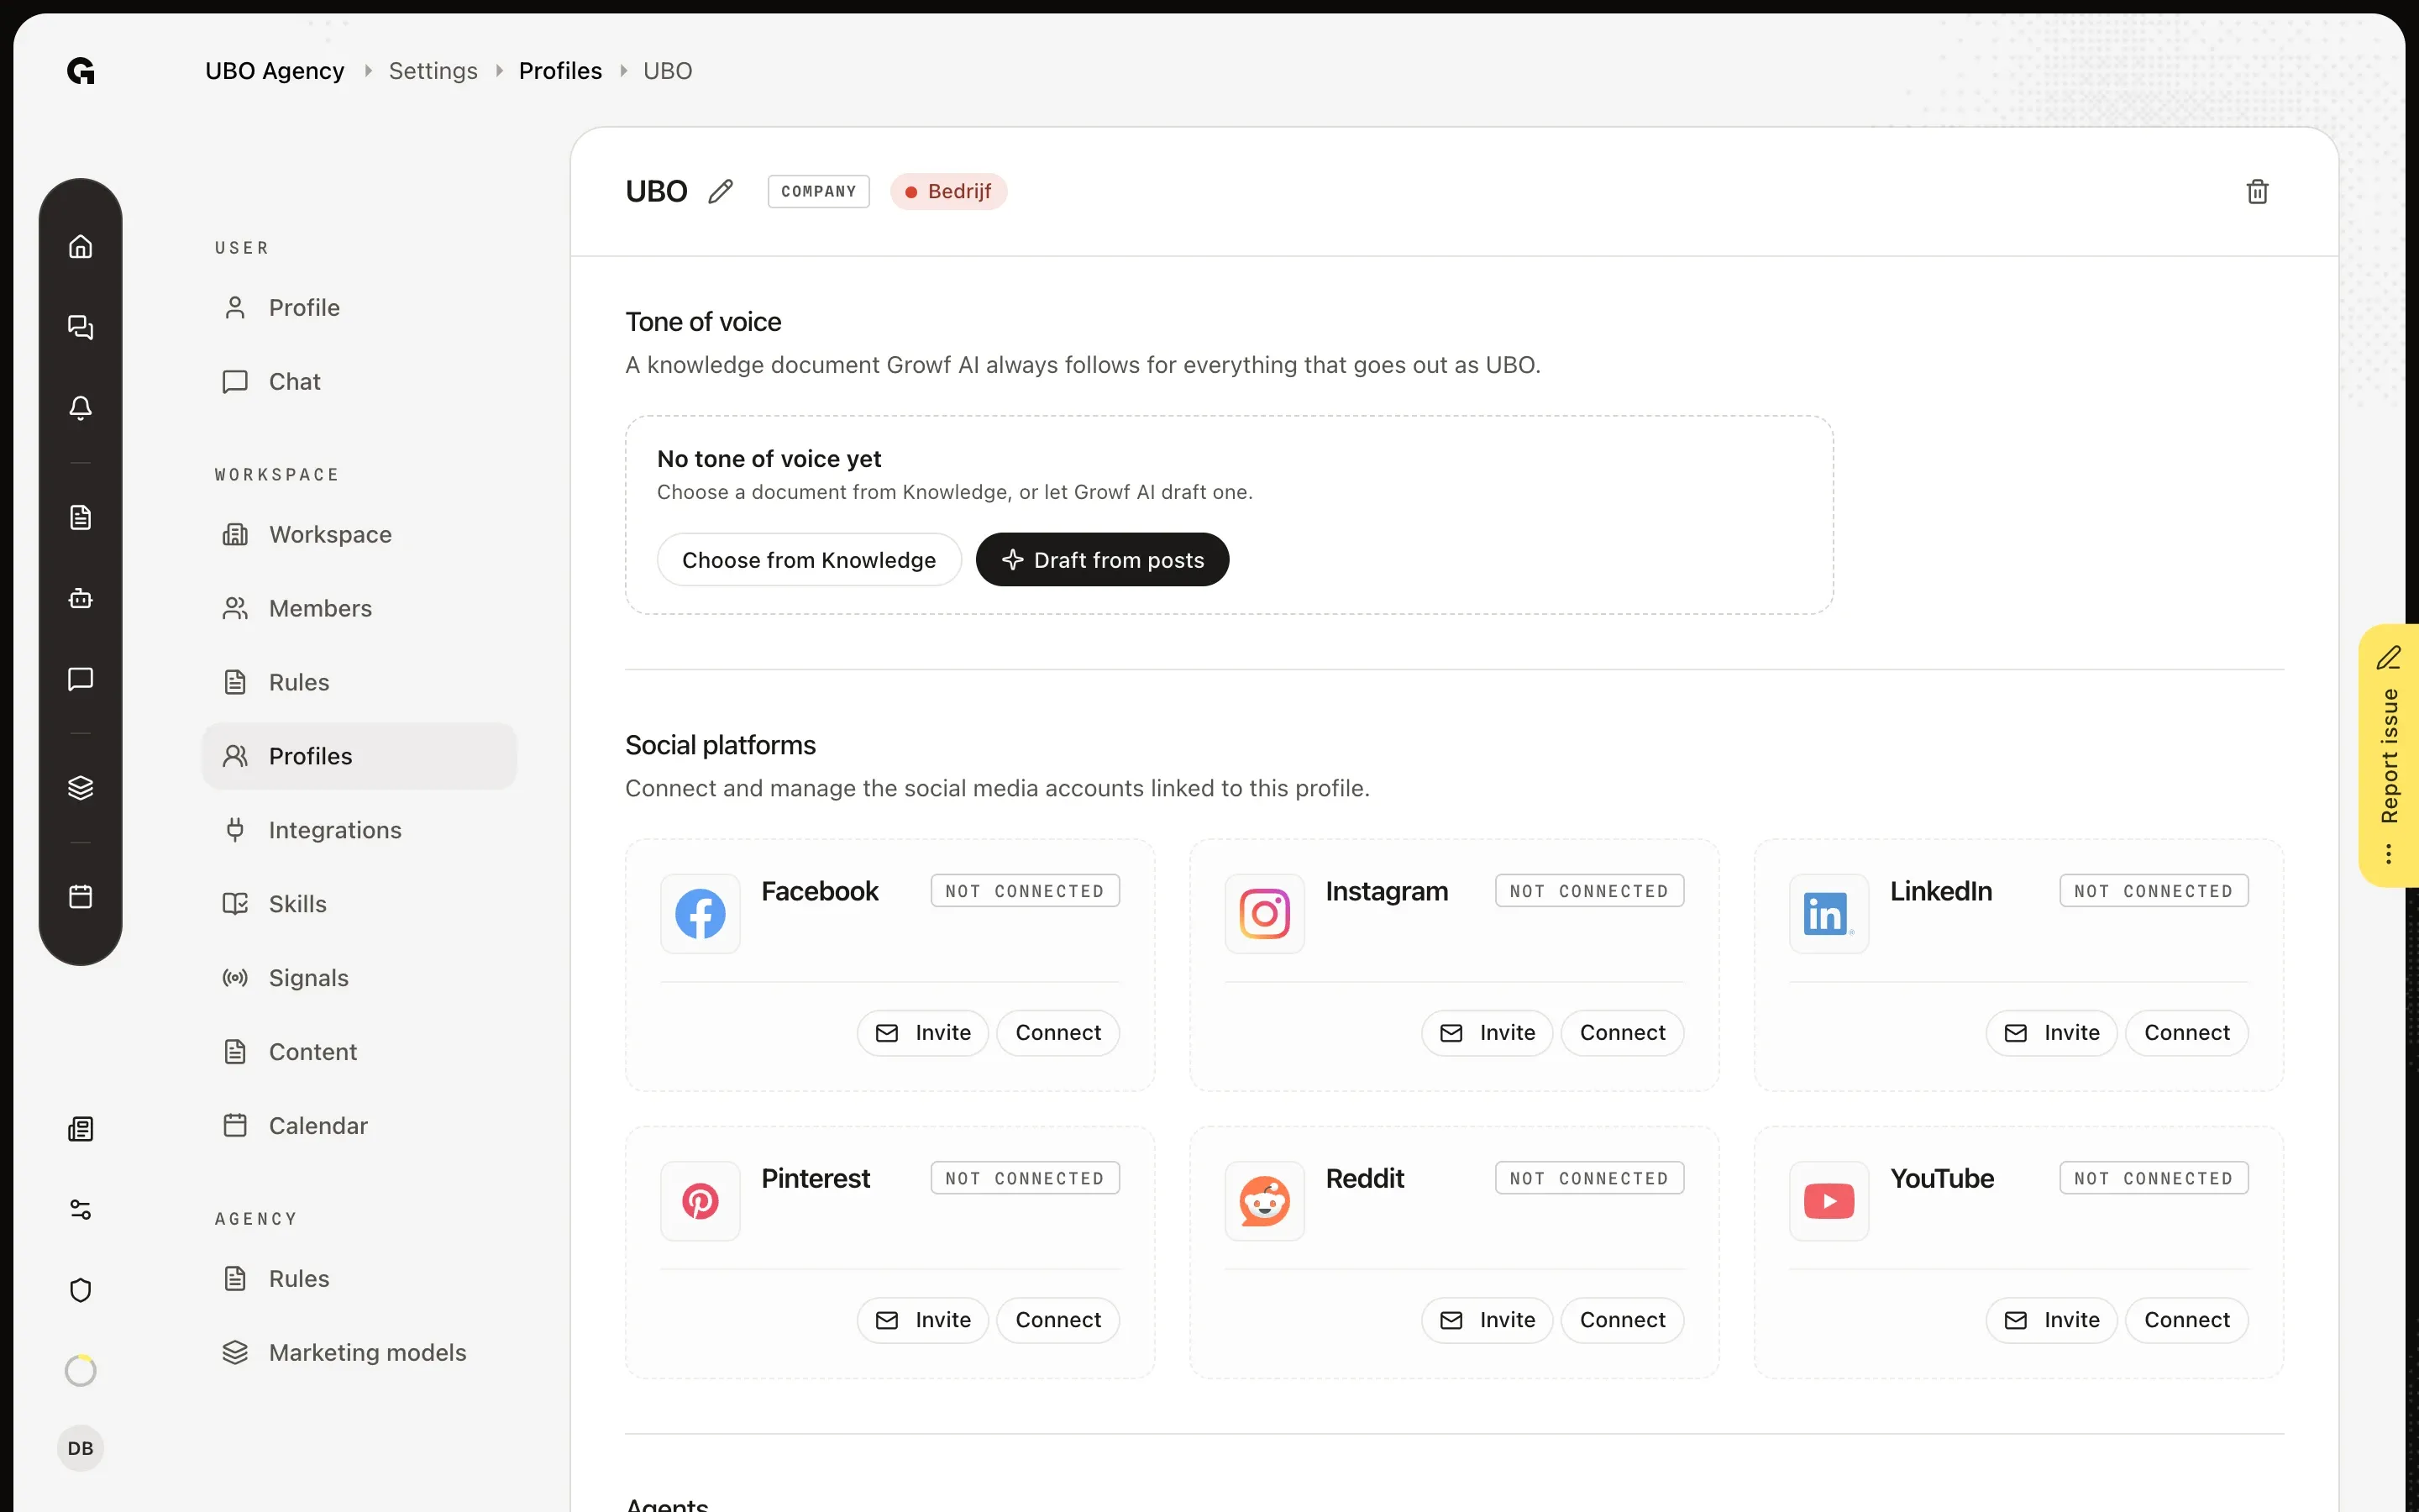The width and height of the screenshot is (2419, 1512).
Task: Click Draft from posts button
Action: coord(1103,560)
